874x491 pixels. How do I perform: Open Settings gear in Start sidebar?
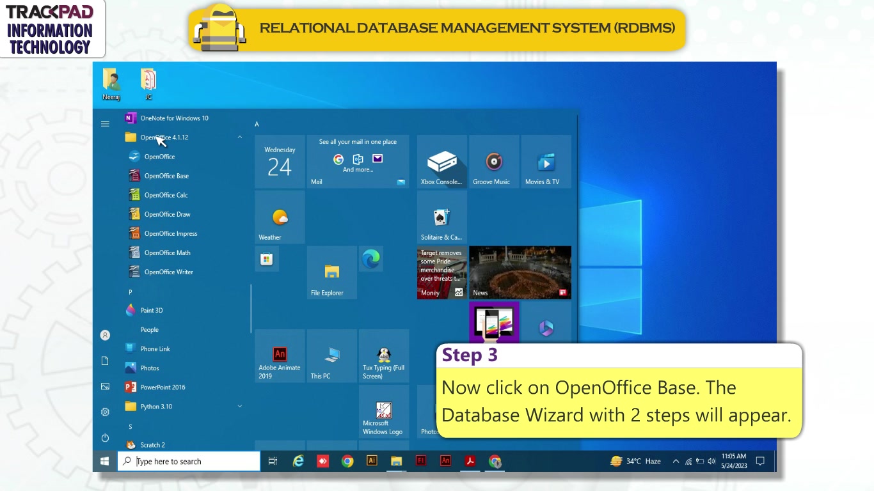point(105,412)
